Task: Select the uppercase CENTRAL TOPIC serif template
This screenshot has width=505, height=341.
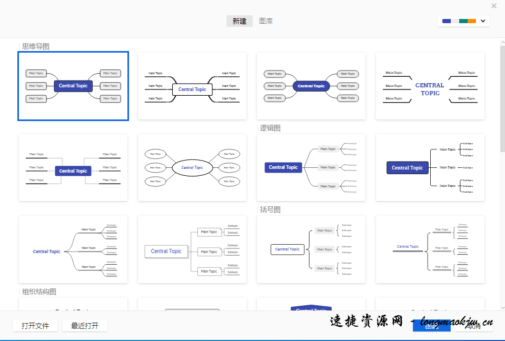Action: (x=430, y=86)
